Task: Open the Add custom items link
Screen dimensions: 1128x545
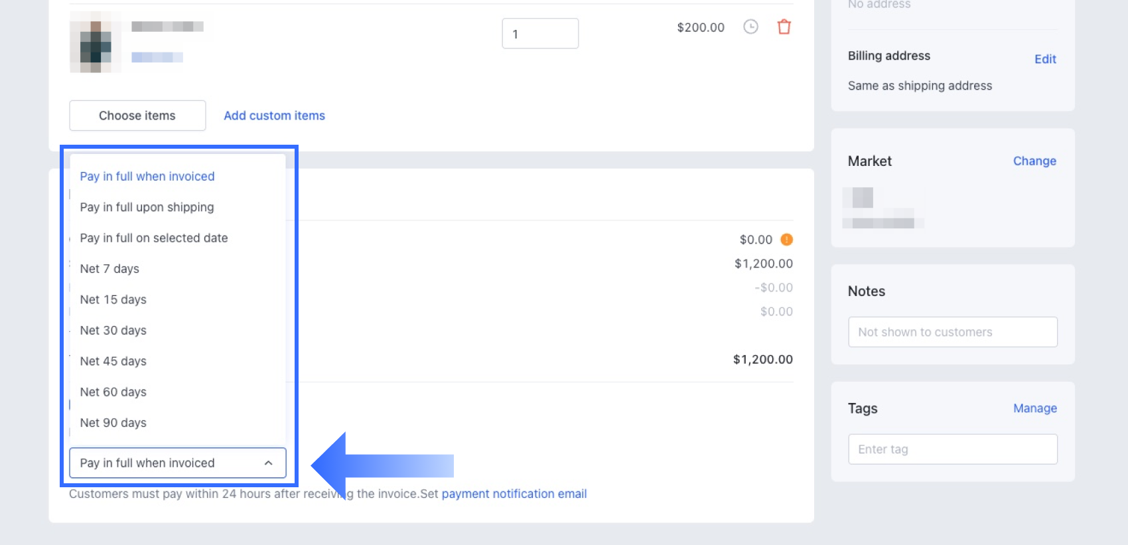Action: point(274,116)
